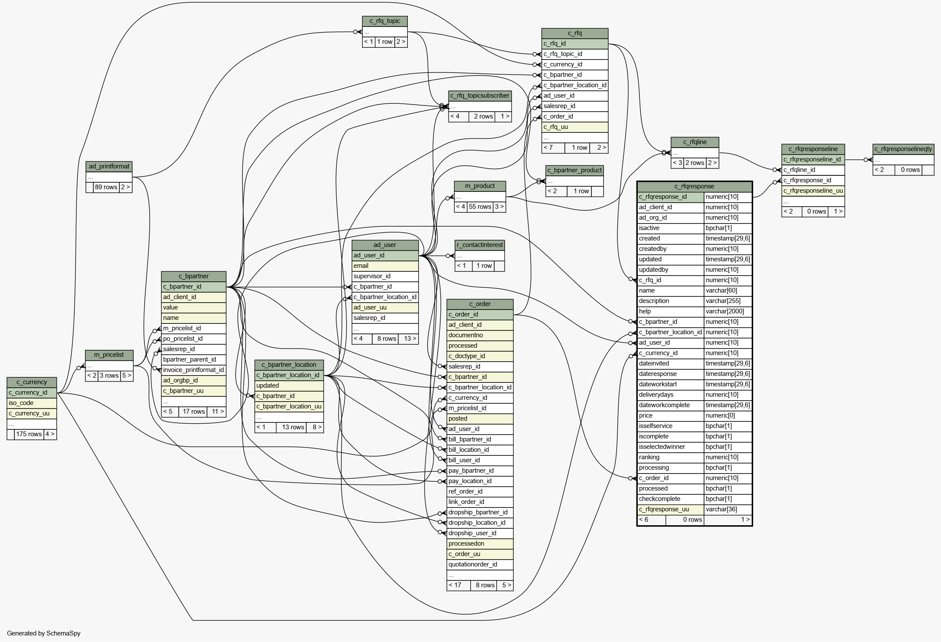Image resolution: width=941 pixels, height=642 pixels.
Task: Click c_rfqresponseline_uu column in c_rfqresponseline
Action: click(x=813, y=191)
